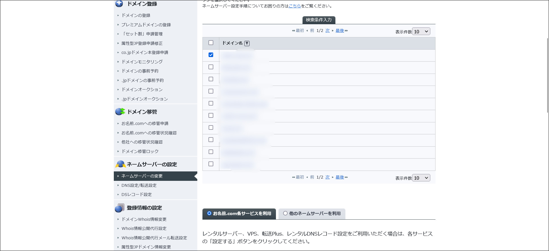Open DNS設定/転送設定 in sidebar menu

tap(139, 185)
